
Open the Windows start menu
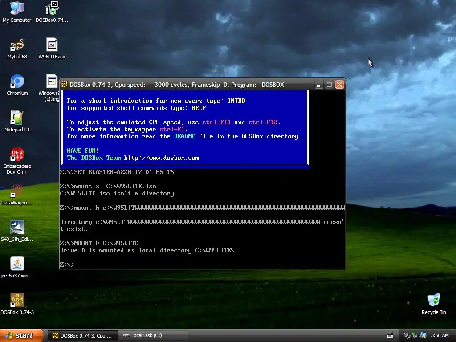click(x=21, y=336)
